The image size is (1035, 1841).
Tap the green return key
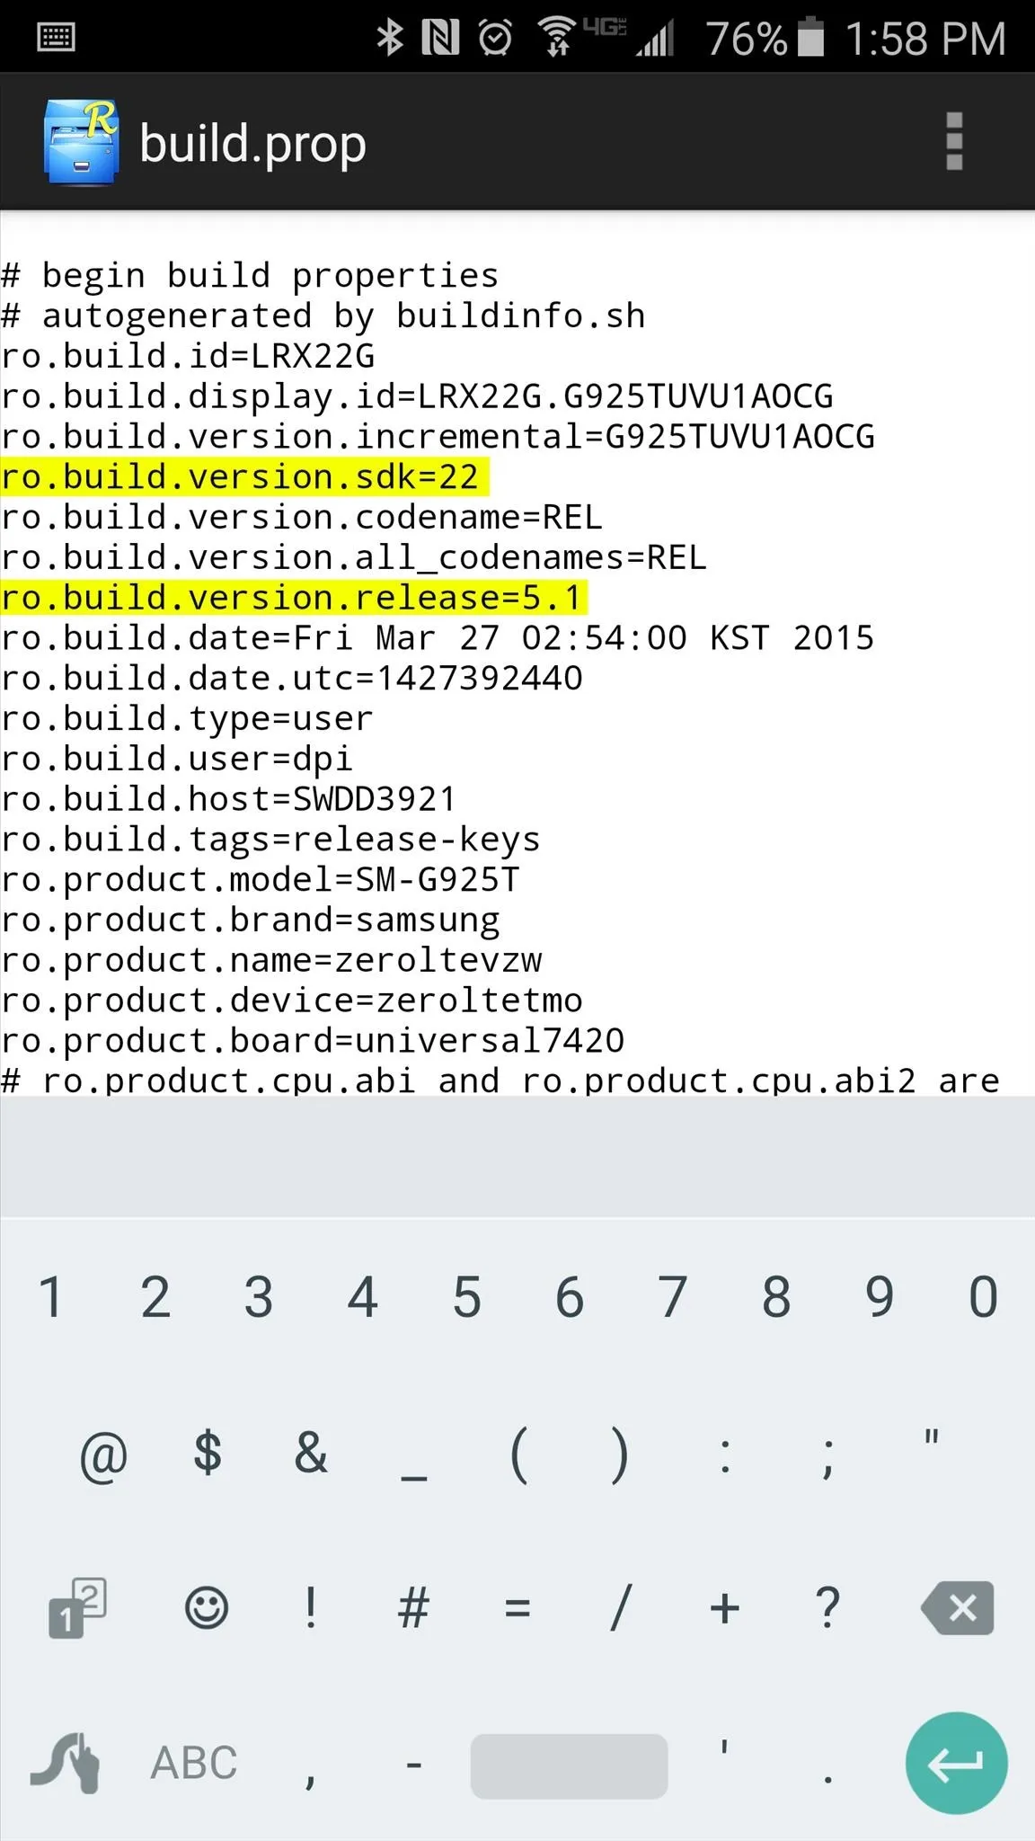click(x=956, y=1763)
